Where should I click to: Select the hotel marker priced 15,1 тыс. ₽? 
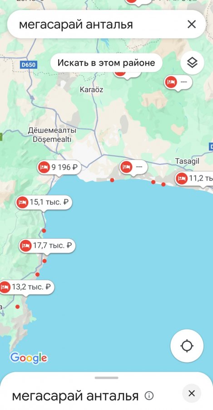coord(44,202)
